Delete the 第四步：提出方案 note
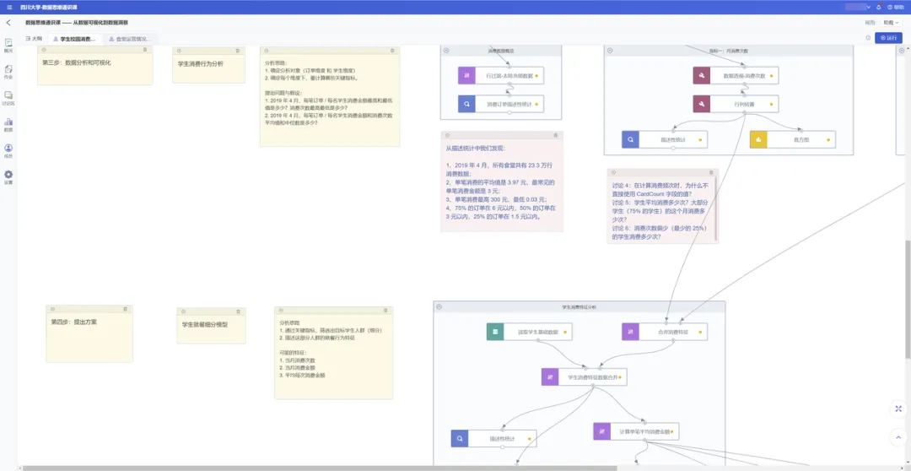Viewport: 911px width, 471px height. tap(125, 309)
